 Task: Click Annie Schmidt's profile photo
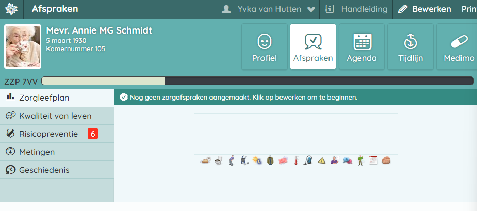coord(23,46)
